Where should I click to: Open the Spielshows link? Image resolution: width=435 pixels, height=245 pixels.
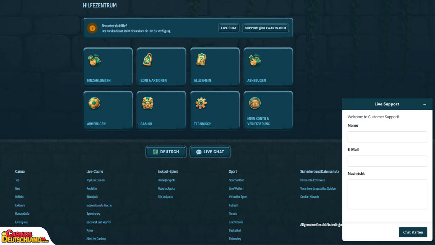(93, 214)
